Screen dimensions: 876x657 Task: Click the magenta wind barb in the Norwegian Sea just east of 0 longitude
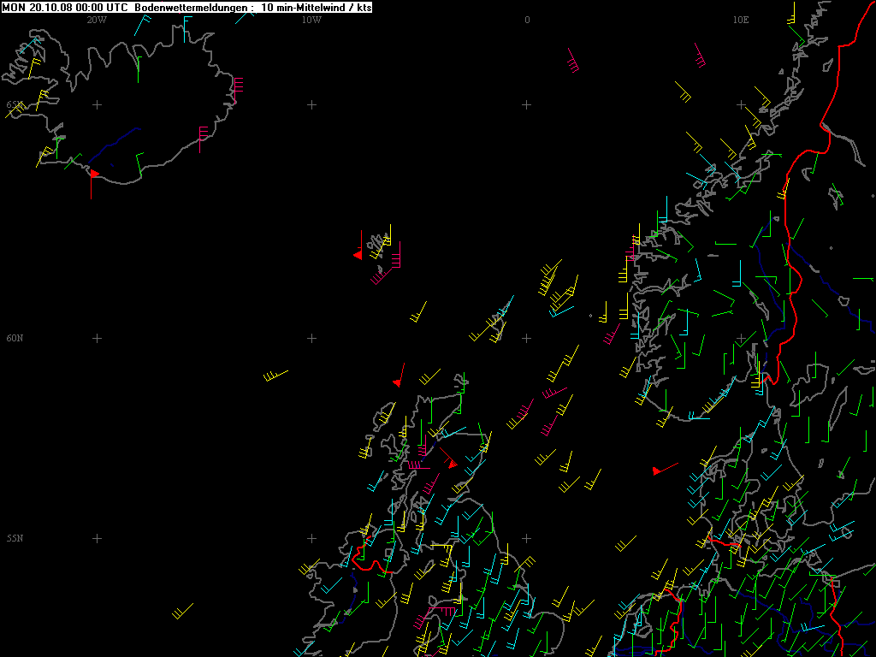(573, 61)
